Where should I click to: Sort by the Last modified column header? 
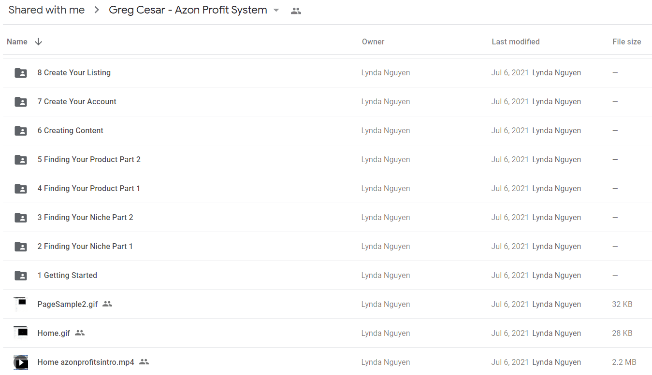[x=516, y=42]
